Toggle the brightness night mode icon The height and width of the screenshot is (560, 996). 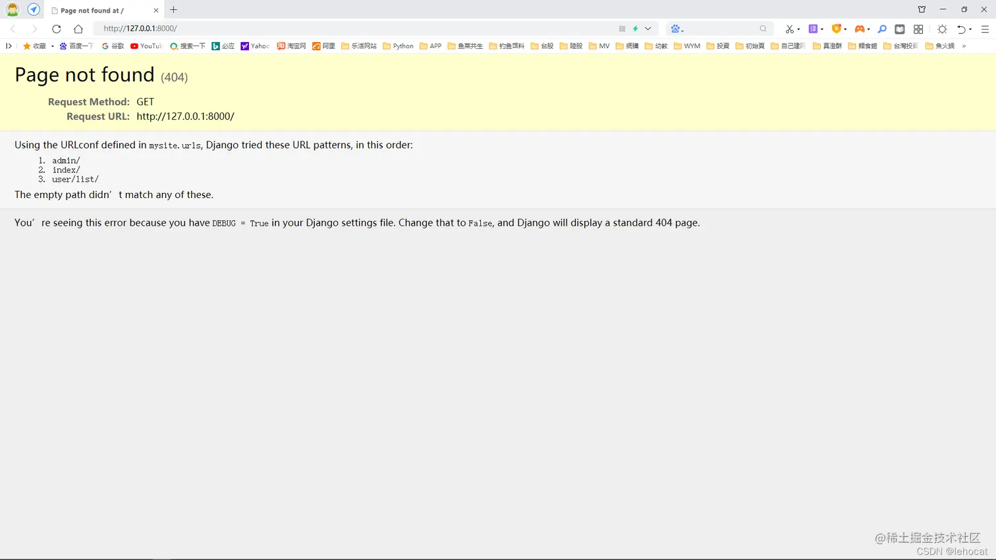[943, 29]
